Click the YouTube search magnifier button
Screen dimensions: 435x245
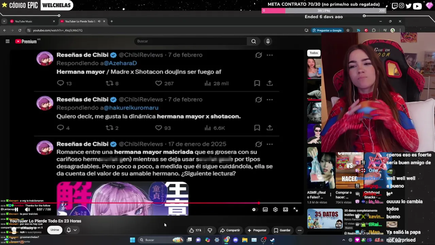click(254, 41)
